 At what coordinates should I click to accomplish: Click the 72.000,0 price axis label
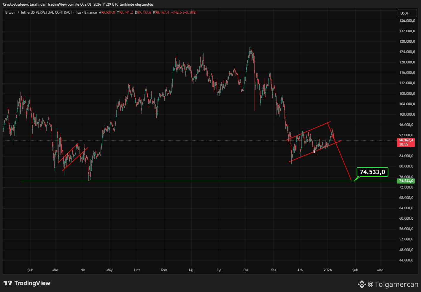click(406, 187)
